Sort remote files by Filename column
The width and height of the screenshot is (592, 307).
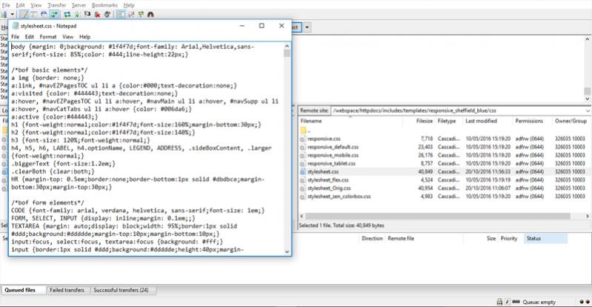350,121
